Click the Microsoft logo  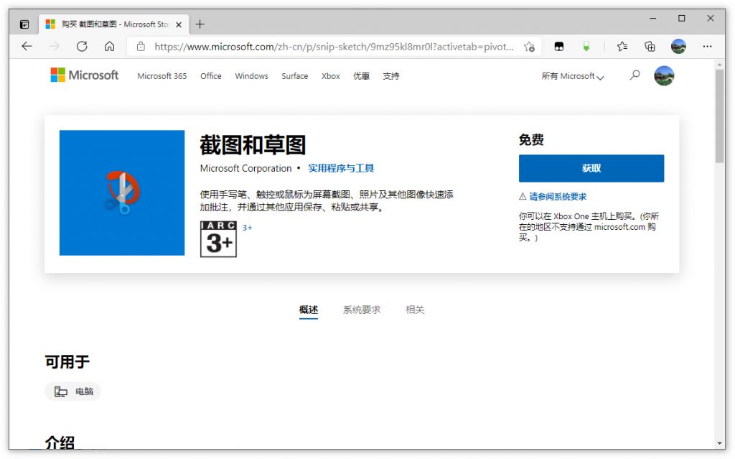84,75
